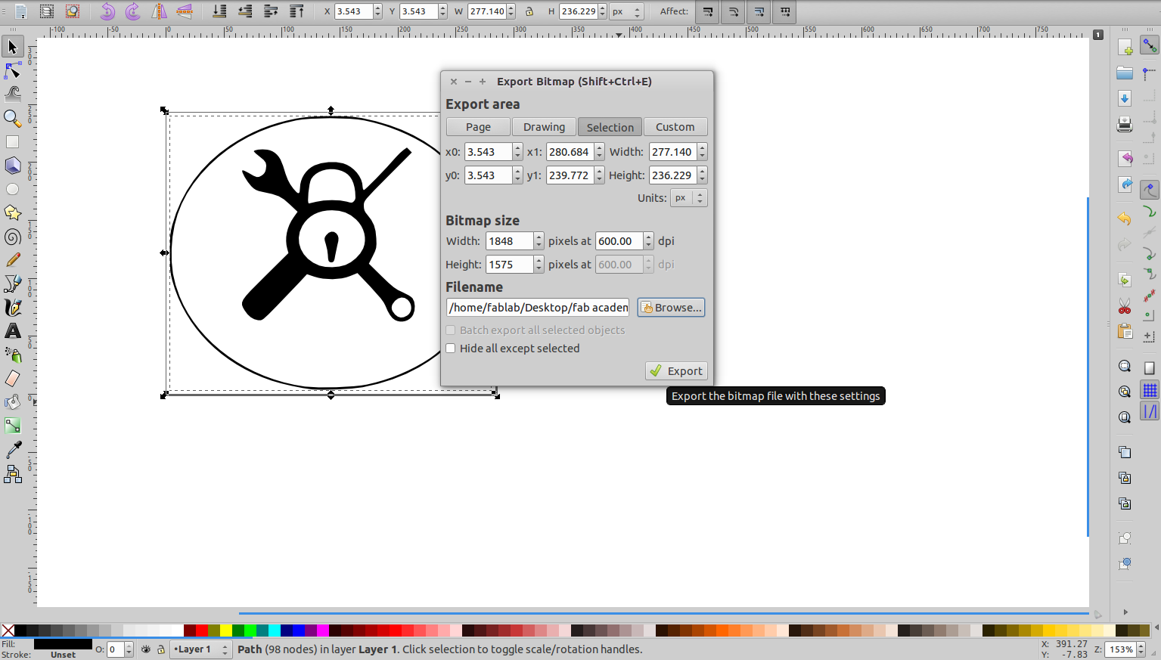This screenshot has width=1161, height=660.
Task: Toggle Affect stroke width scaling button
Action: [707, 11]
